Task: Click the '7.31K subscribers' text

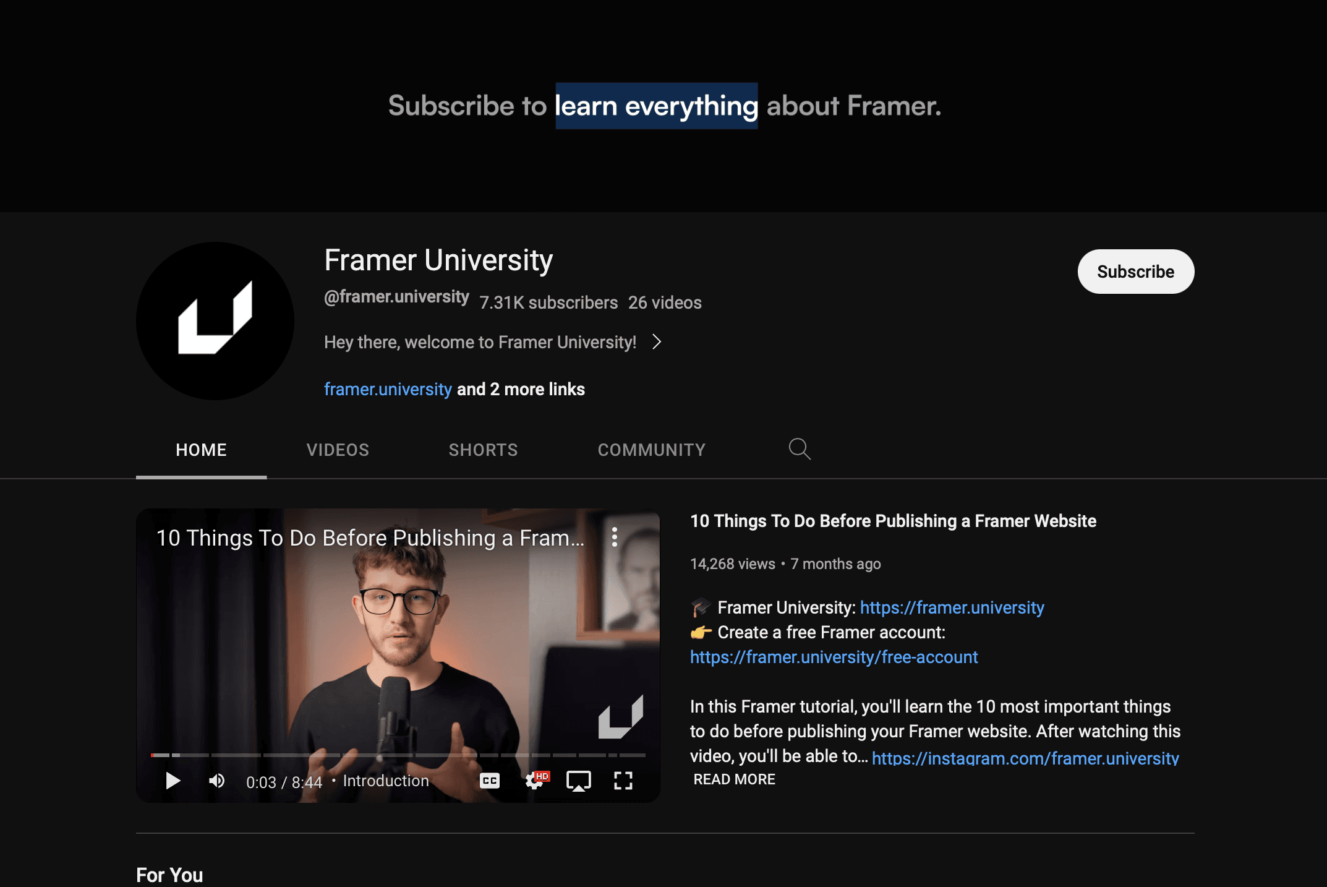Action: coord(548,302)
